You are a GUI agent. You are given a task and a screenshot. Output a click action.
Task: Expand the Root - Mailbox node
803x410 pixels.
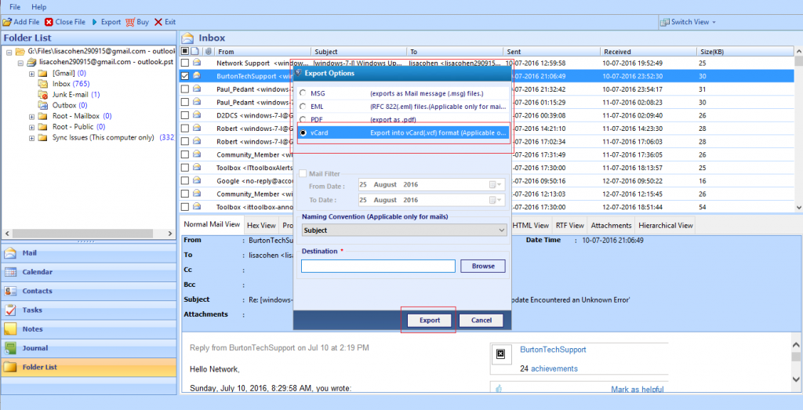tap(31, 116)
